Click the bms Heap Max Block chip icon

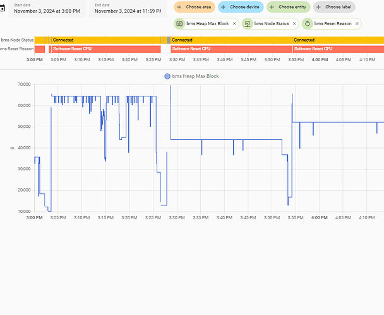pyautogui.click(x=179, y=24)
